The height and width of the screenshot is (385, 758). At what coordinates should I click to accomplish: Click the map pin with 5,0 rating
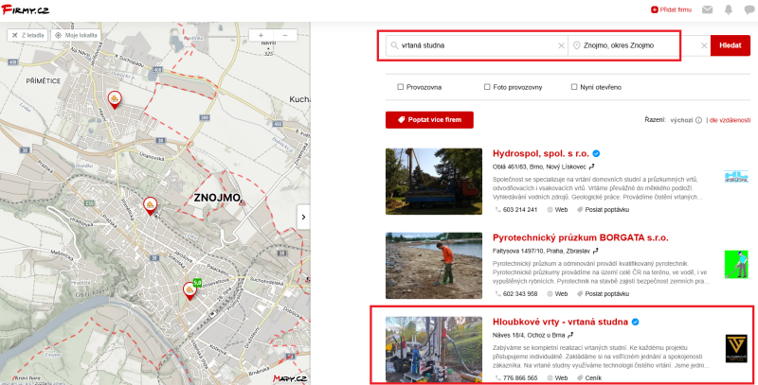tap(189, 290)
